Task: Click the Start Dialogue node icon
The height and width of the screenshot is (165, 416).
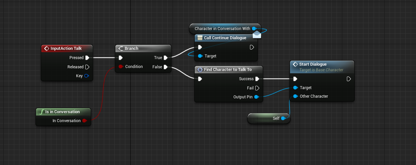Action: click(295, 64)
